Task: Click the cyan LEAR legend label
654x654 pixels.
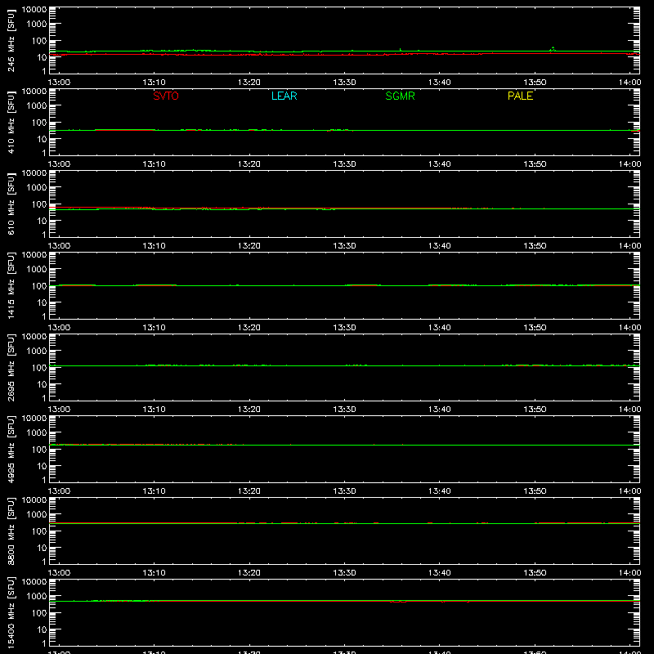Action: pos(284,96)
